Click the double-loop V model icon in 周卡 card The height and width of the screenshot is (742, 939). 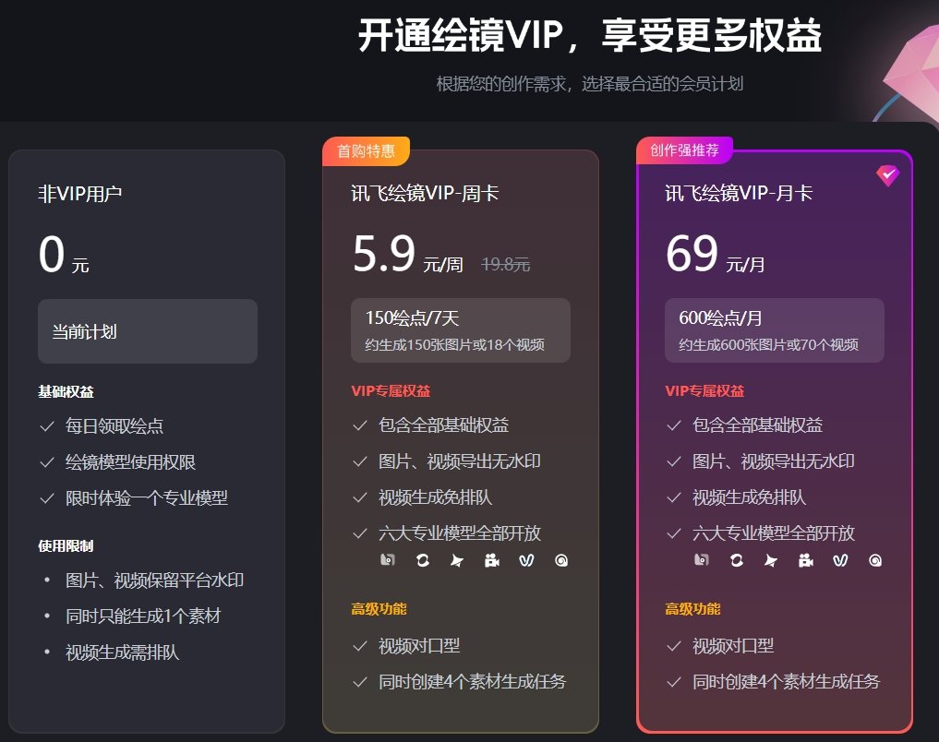tap(526, 560)
